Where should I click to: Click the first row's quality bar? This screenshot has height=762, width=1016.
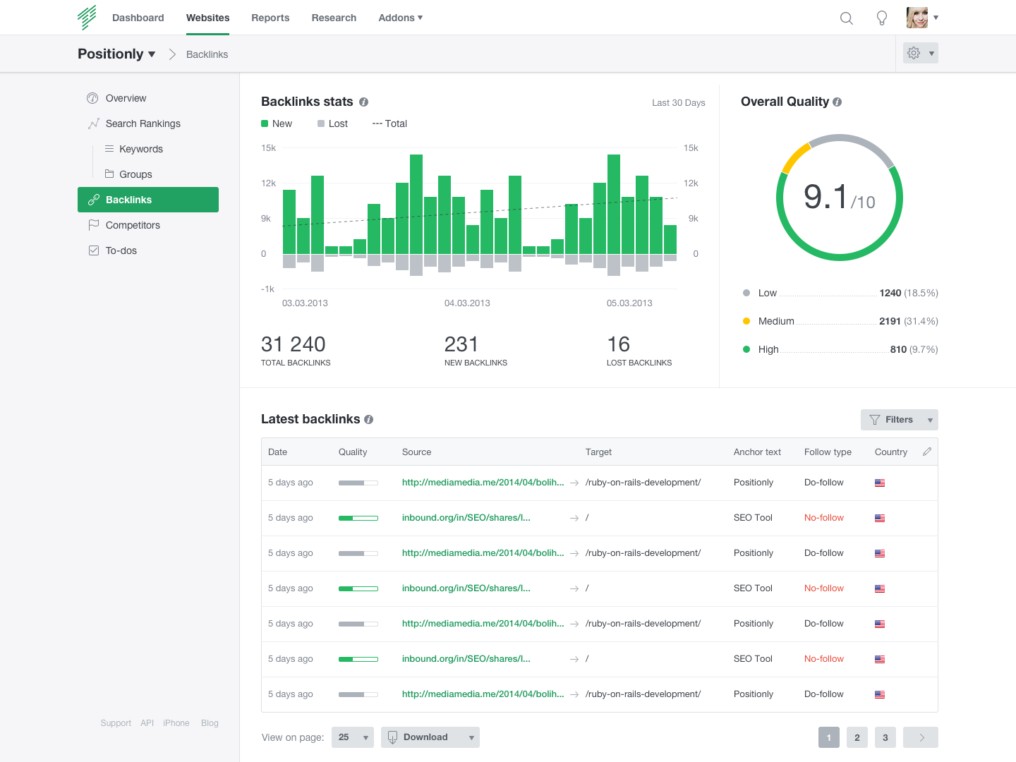[x=358, y=483]
